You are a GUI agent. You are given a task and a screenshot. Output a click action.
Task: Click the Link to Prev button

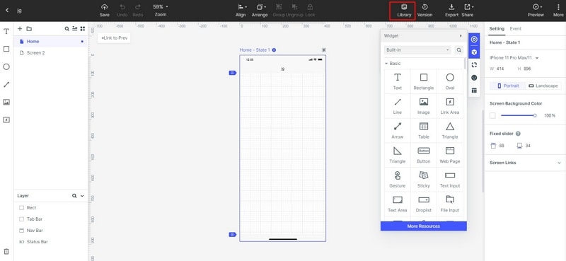click(x=114, y=38)
